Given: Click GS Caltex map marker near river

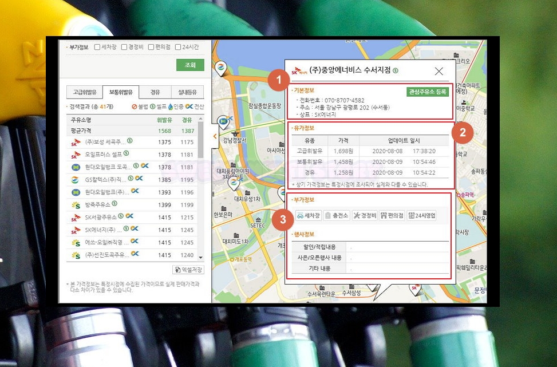Looking at the screenshot, I should [x=220, y=68].
